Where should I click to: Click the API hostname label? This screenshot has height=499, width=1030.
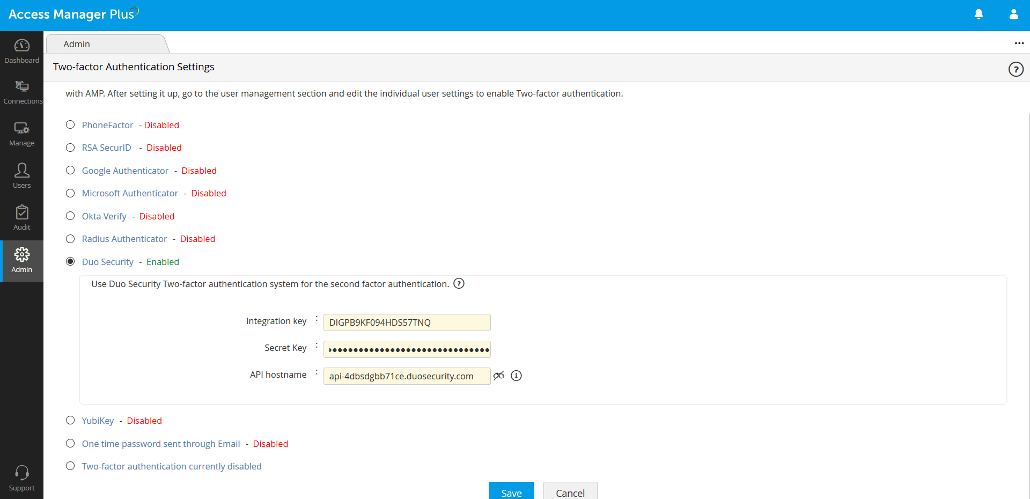[x=278, y=375]
